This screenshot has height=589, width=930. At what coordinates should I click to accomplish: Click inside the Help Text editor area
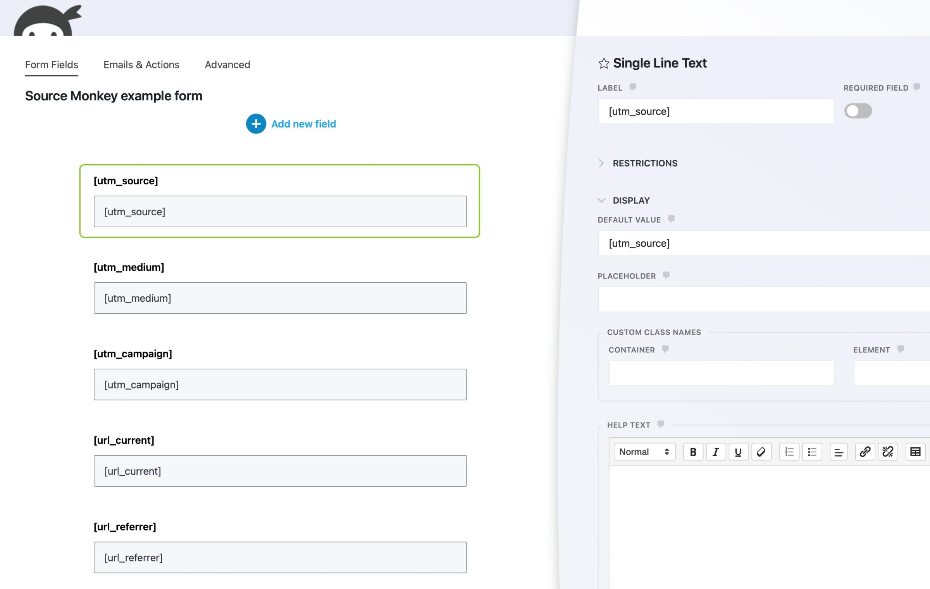pos(769,527)
